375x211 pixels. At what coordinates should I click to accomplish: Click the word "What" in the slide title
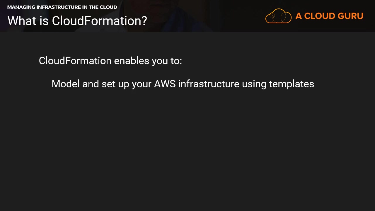(18, 21)
